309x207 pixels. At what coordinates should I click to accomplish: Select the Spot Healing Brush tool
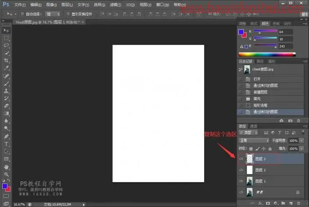pos(6,76)
